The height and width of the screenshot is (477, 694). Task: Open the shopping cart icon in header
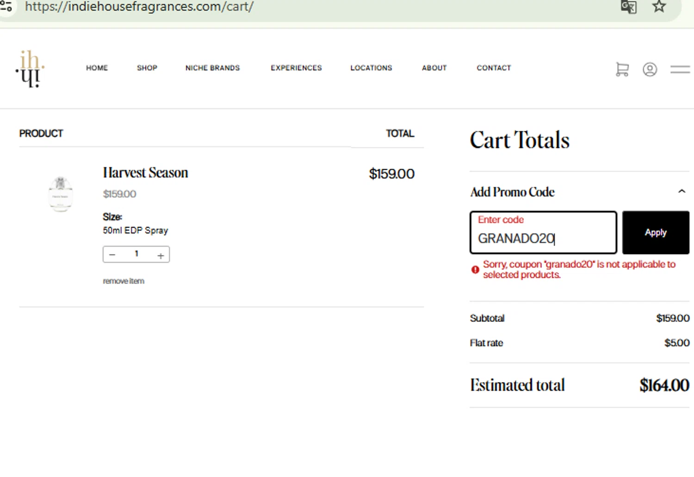(622, 69)
